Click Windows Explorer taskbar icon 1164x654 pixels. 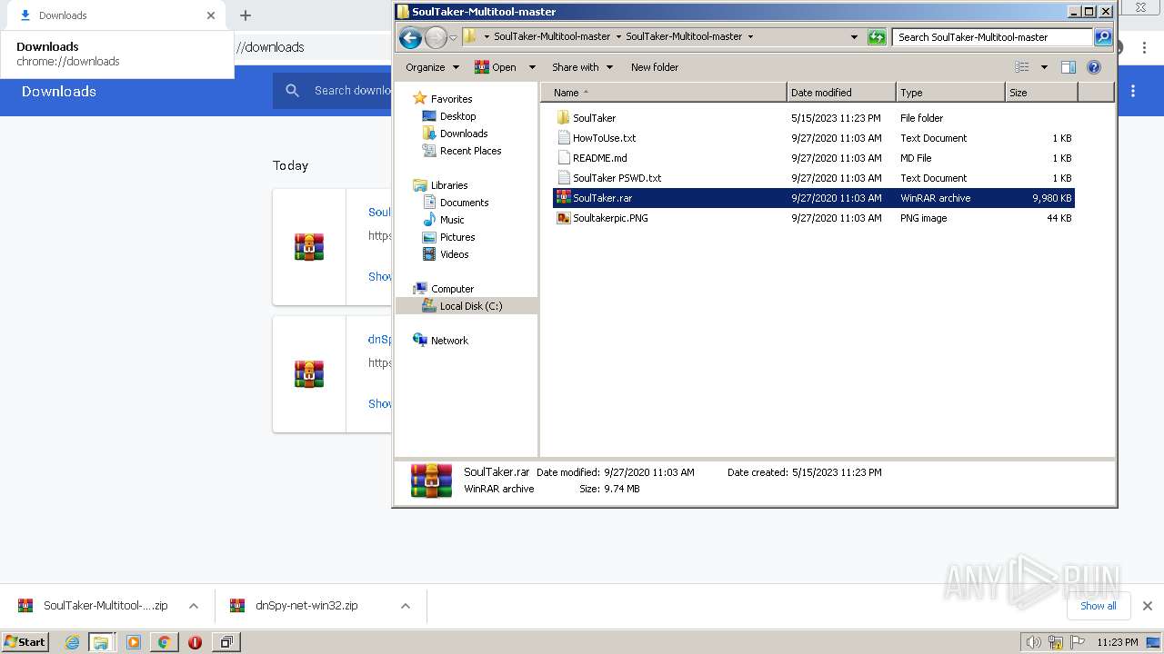[x=100, y=642]
